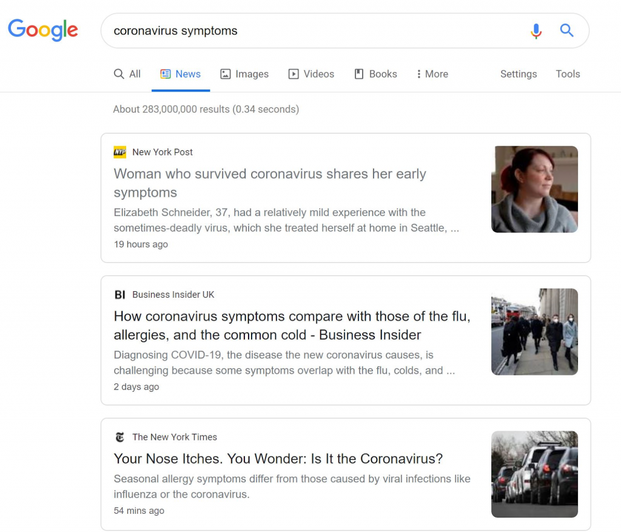Click The New York Times favicon
The image size is (621, 532).
click(120, 437)
